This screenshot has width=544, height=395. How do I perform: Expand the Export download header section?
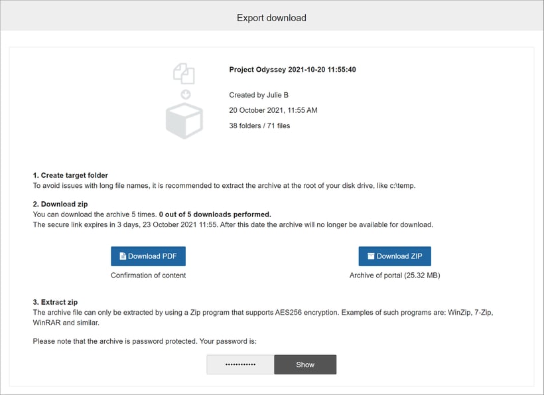click(x=271, y=18)
